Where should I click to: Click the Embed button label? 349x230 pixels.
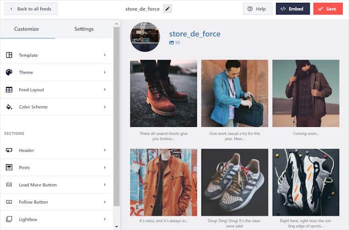pyautogui.click(x=296, y=9)
